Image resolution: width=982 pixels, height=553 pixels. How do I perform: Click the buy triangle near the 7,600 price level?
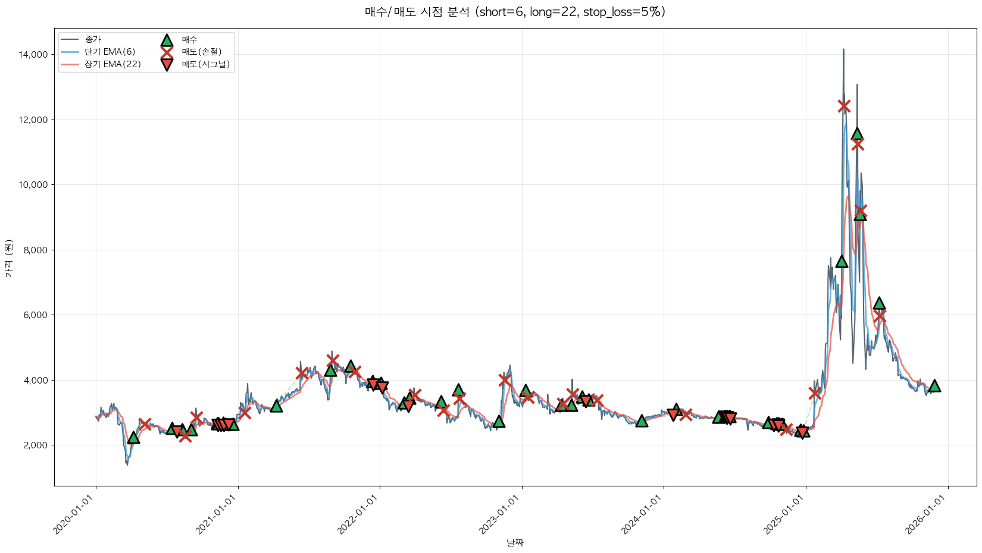pyautogui.click(x=842, y=261)
